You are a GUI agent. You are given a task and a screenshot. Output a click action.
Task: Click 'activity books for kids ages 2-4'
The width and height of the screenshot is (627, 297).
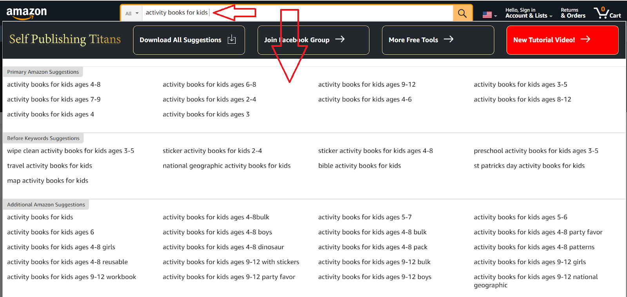point(209,100)
